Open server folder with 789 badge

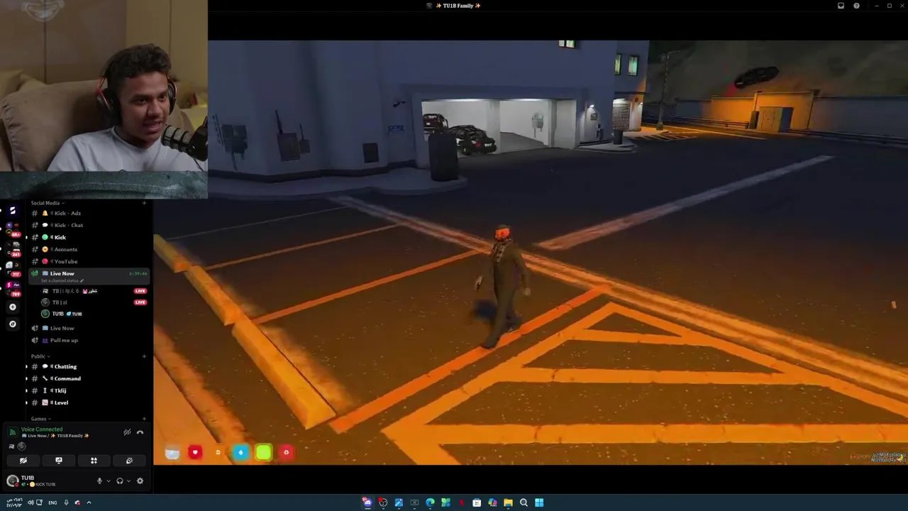tap(12, 287)
